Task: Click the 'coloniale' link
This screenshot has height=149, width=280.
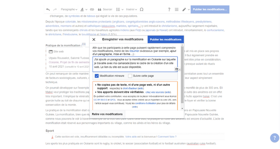Action: click(70, 22)
